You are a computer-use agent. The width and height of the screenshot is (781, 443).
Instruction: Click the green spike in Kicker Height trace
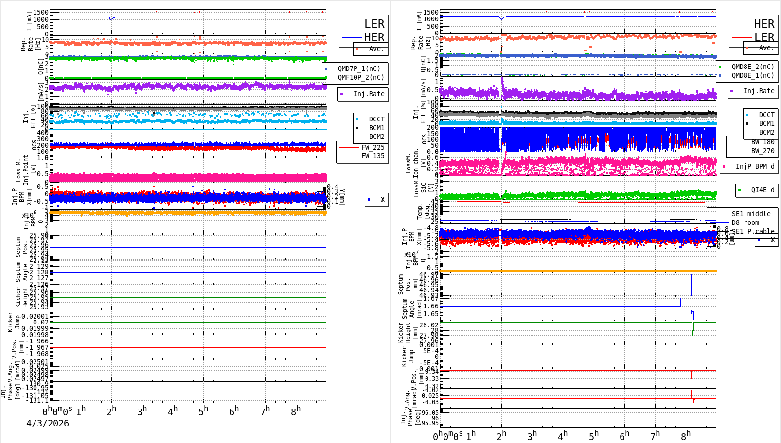(692, 333)
